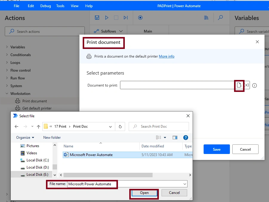269x202 pixels.
Task: Follow the More info link
Action: coord(167,56)
